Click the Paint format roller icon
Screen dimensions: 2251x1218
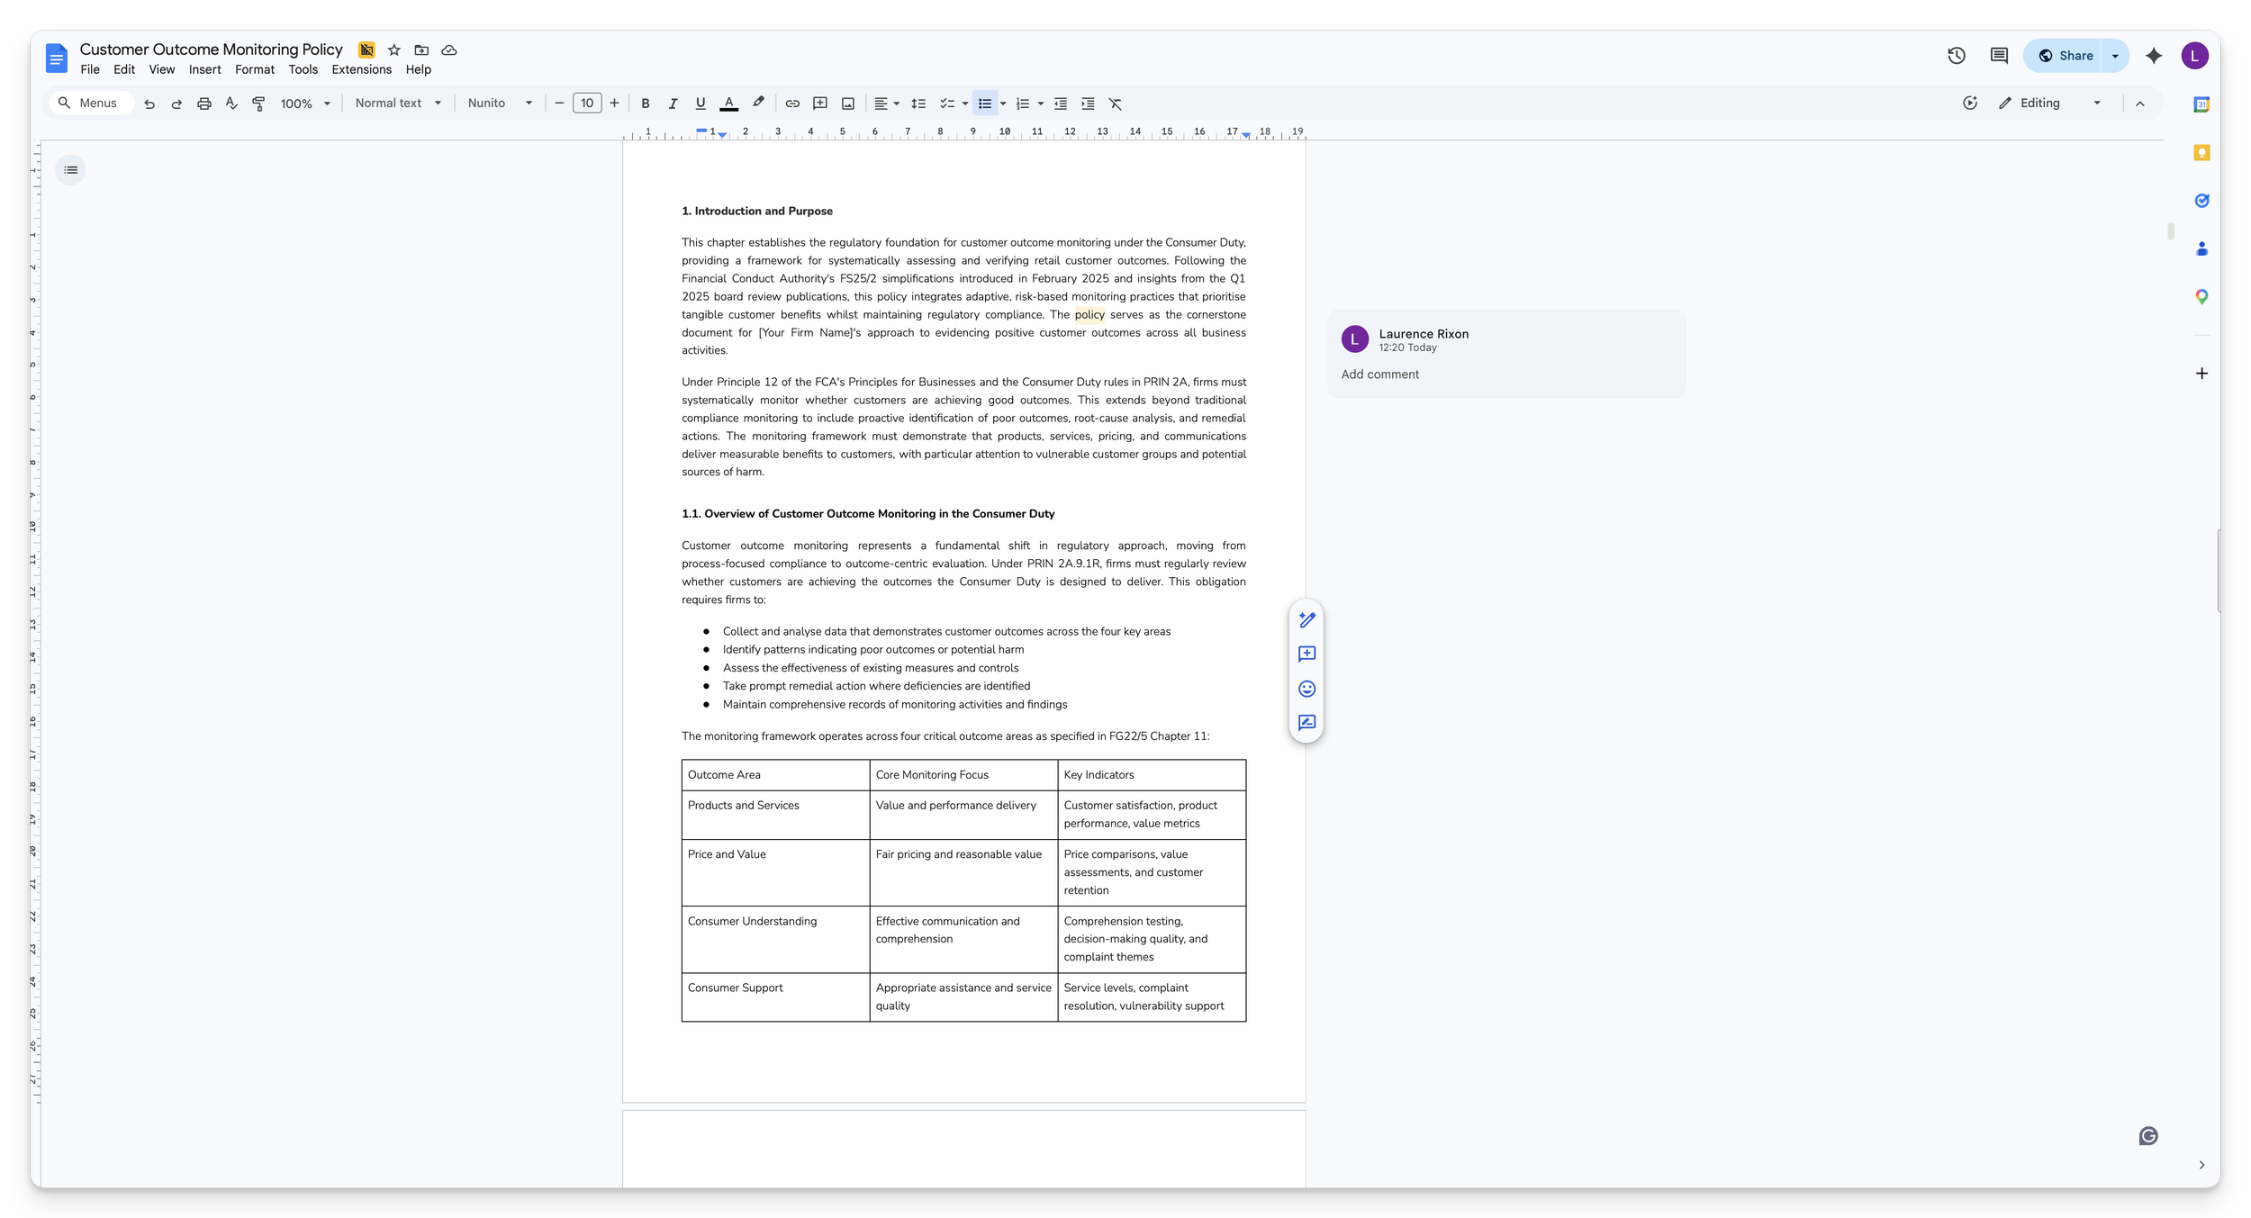pos(258,104)
